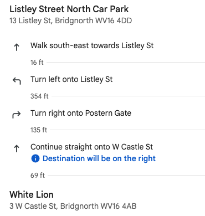Click the blue info circle icon

[x=35, y=158]
